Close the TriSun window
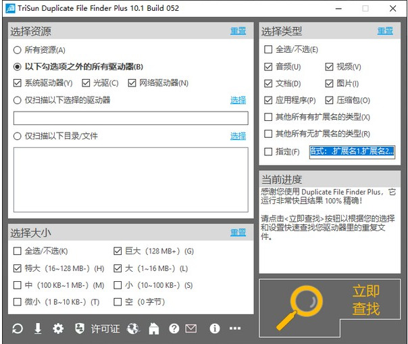This screenshot has height=344, width=408. [x=392, y=9]
